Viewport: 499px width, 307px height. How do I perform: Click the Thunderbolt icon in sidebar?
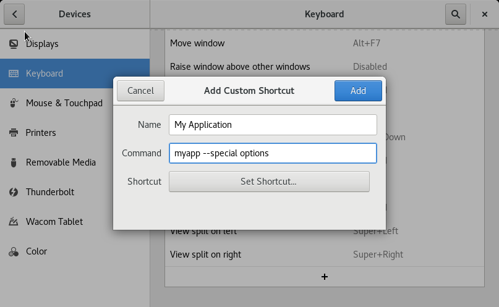[x=14, y=192]
